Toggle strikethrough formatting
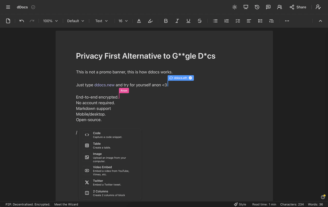The image size is (328, 207). [200, 21]
